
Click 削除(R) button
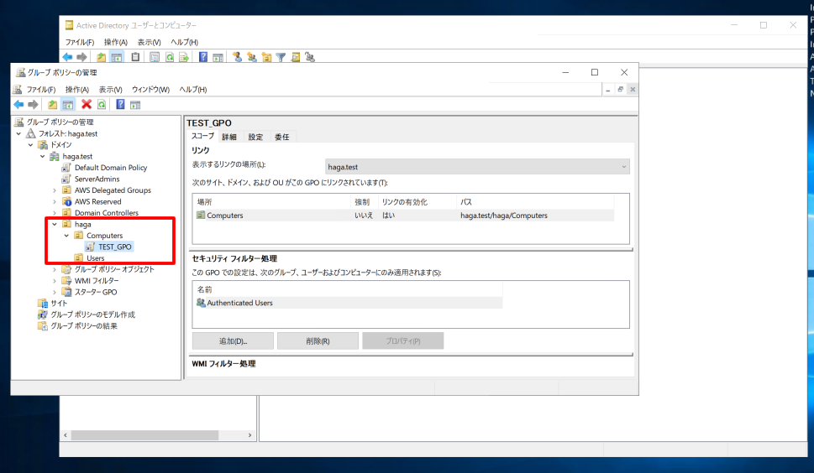(x=318, y=340)
